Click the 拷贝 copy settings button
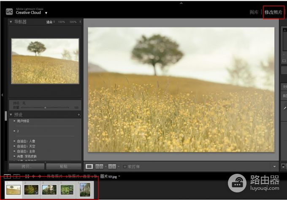Image resolution: width=287 pixels, height=200 pixels. click(27, 167)
